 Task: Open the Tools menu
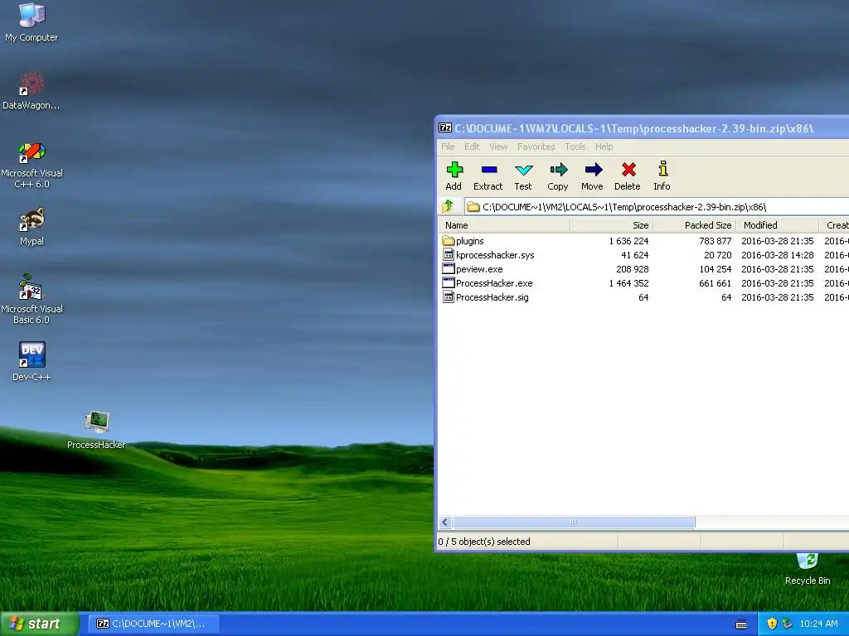(x=575, y=147)
